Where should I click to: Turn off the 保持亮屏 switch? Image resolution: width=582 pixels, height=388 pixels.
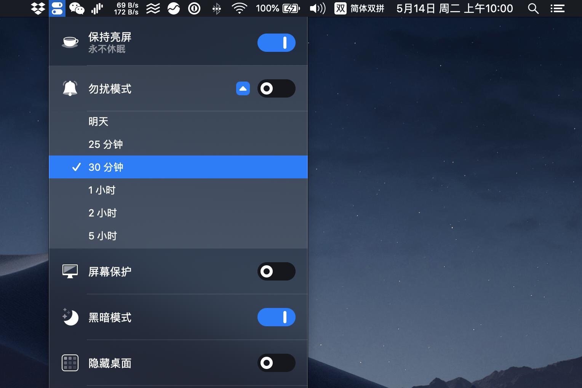point(277,43)
